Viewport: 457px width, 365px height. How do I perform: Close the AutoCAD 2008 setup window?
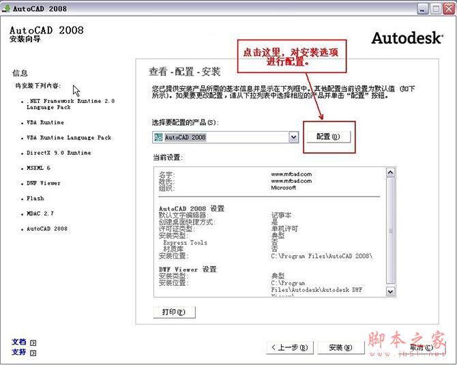pos(449,9)
